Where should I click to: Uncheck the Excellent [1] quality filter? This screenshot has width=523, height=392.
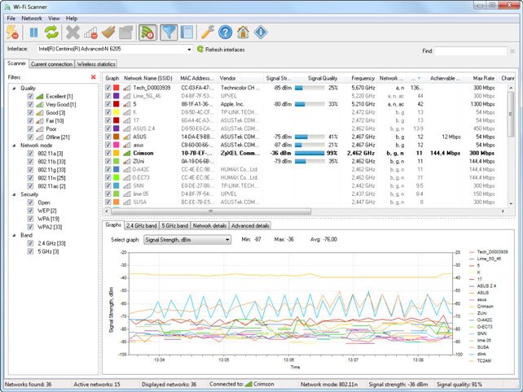[30, 96]
